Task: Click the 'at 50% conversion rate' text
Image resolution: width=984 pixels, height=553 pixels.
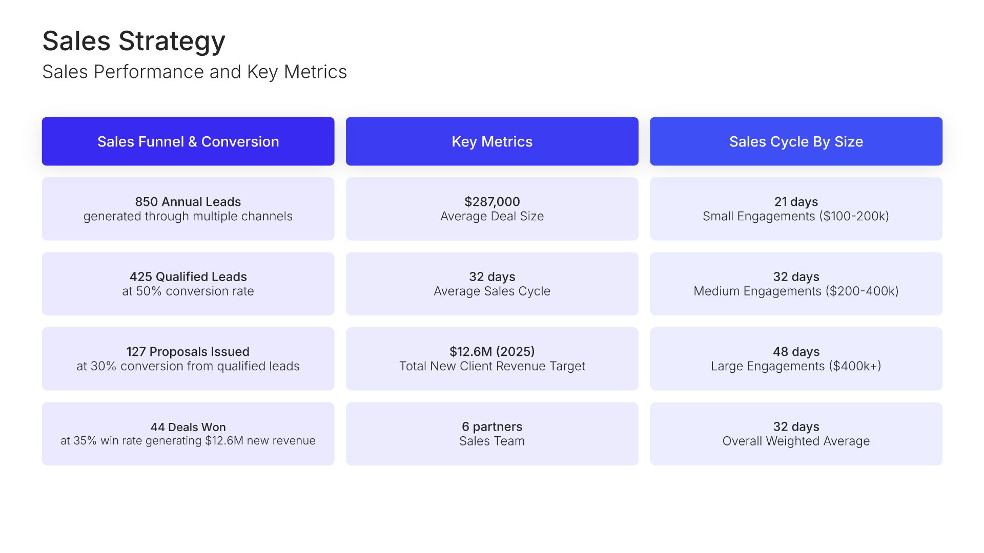Action: pos(188,291)
